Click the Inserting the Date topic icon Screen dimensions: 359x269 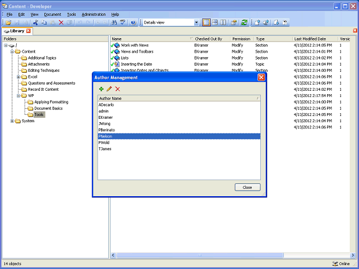coord(117,64)
